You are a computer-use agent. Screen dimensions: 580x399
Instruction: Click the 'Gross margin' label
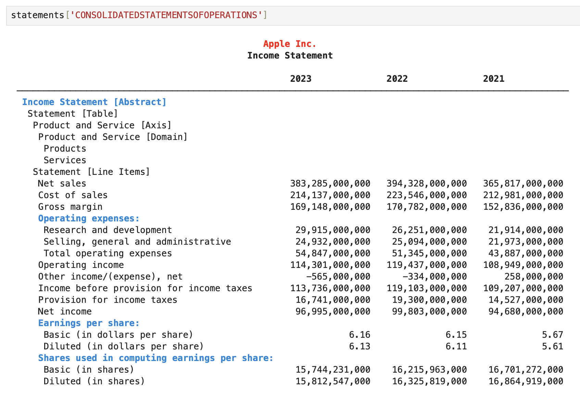(70, 207)
